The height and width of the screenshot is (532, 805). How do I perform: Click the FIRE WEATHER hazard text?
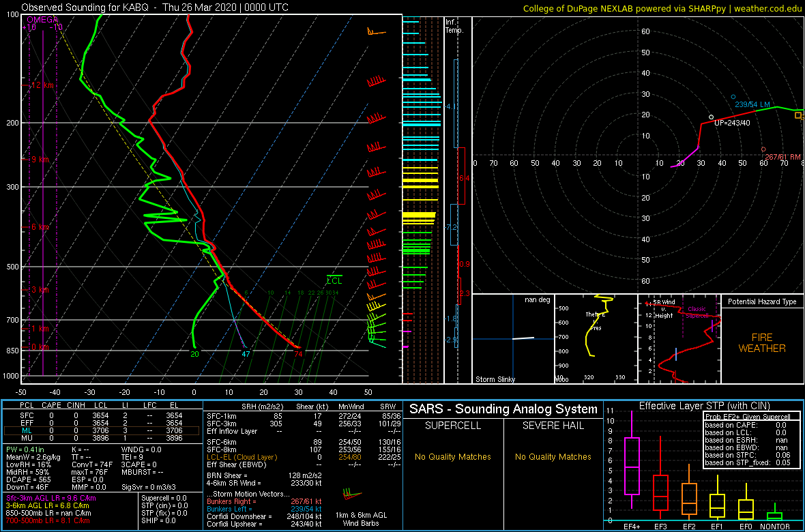coord(762,343)
